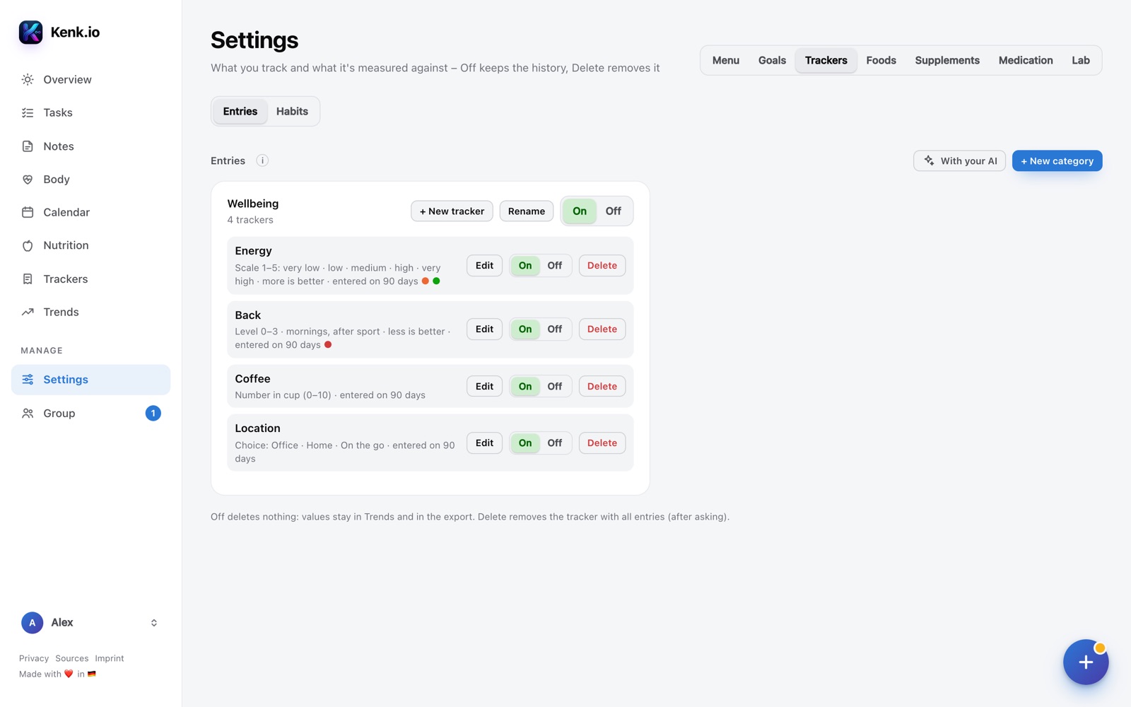Image resolution: width=1131 pixels, height=707 pixels.
Task: Rename the Wellbeing category
Action: click(527, 211)
